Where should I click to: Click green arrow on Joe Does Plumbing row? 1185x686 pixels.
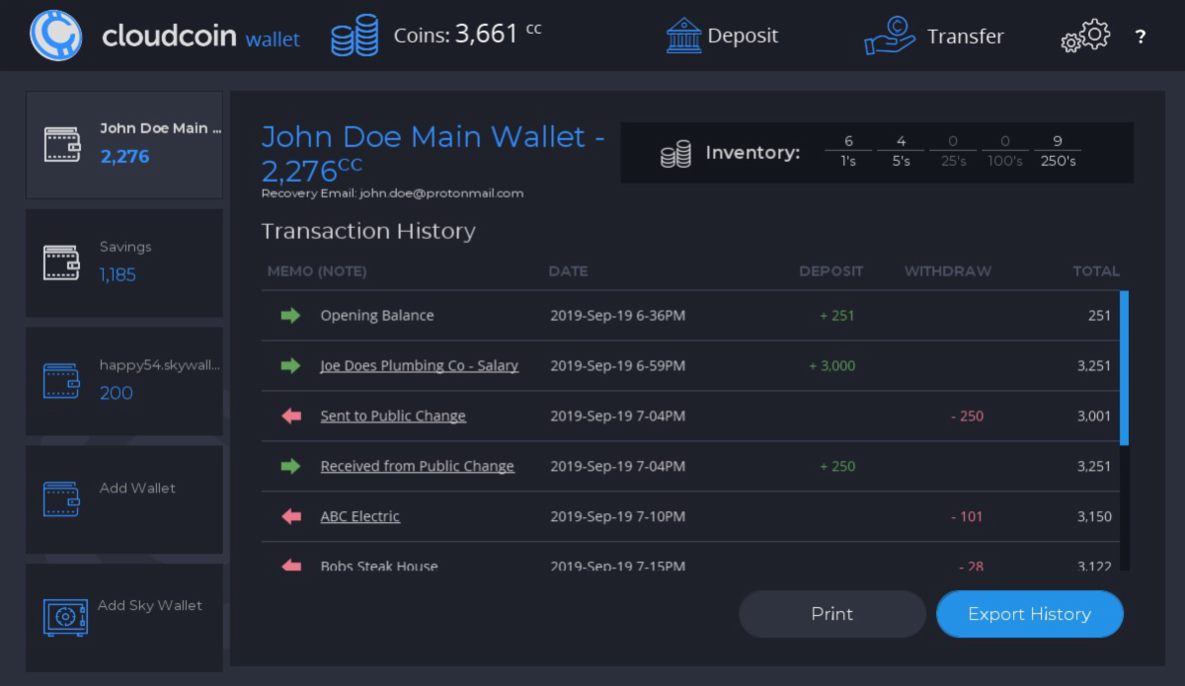point(290,366)
